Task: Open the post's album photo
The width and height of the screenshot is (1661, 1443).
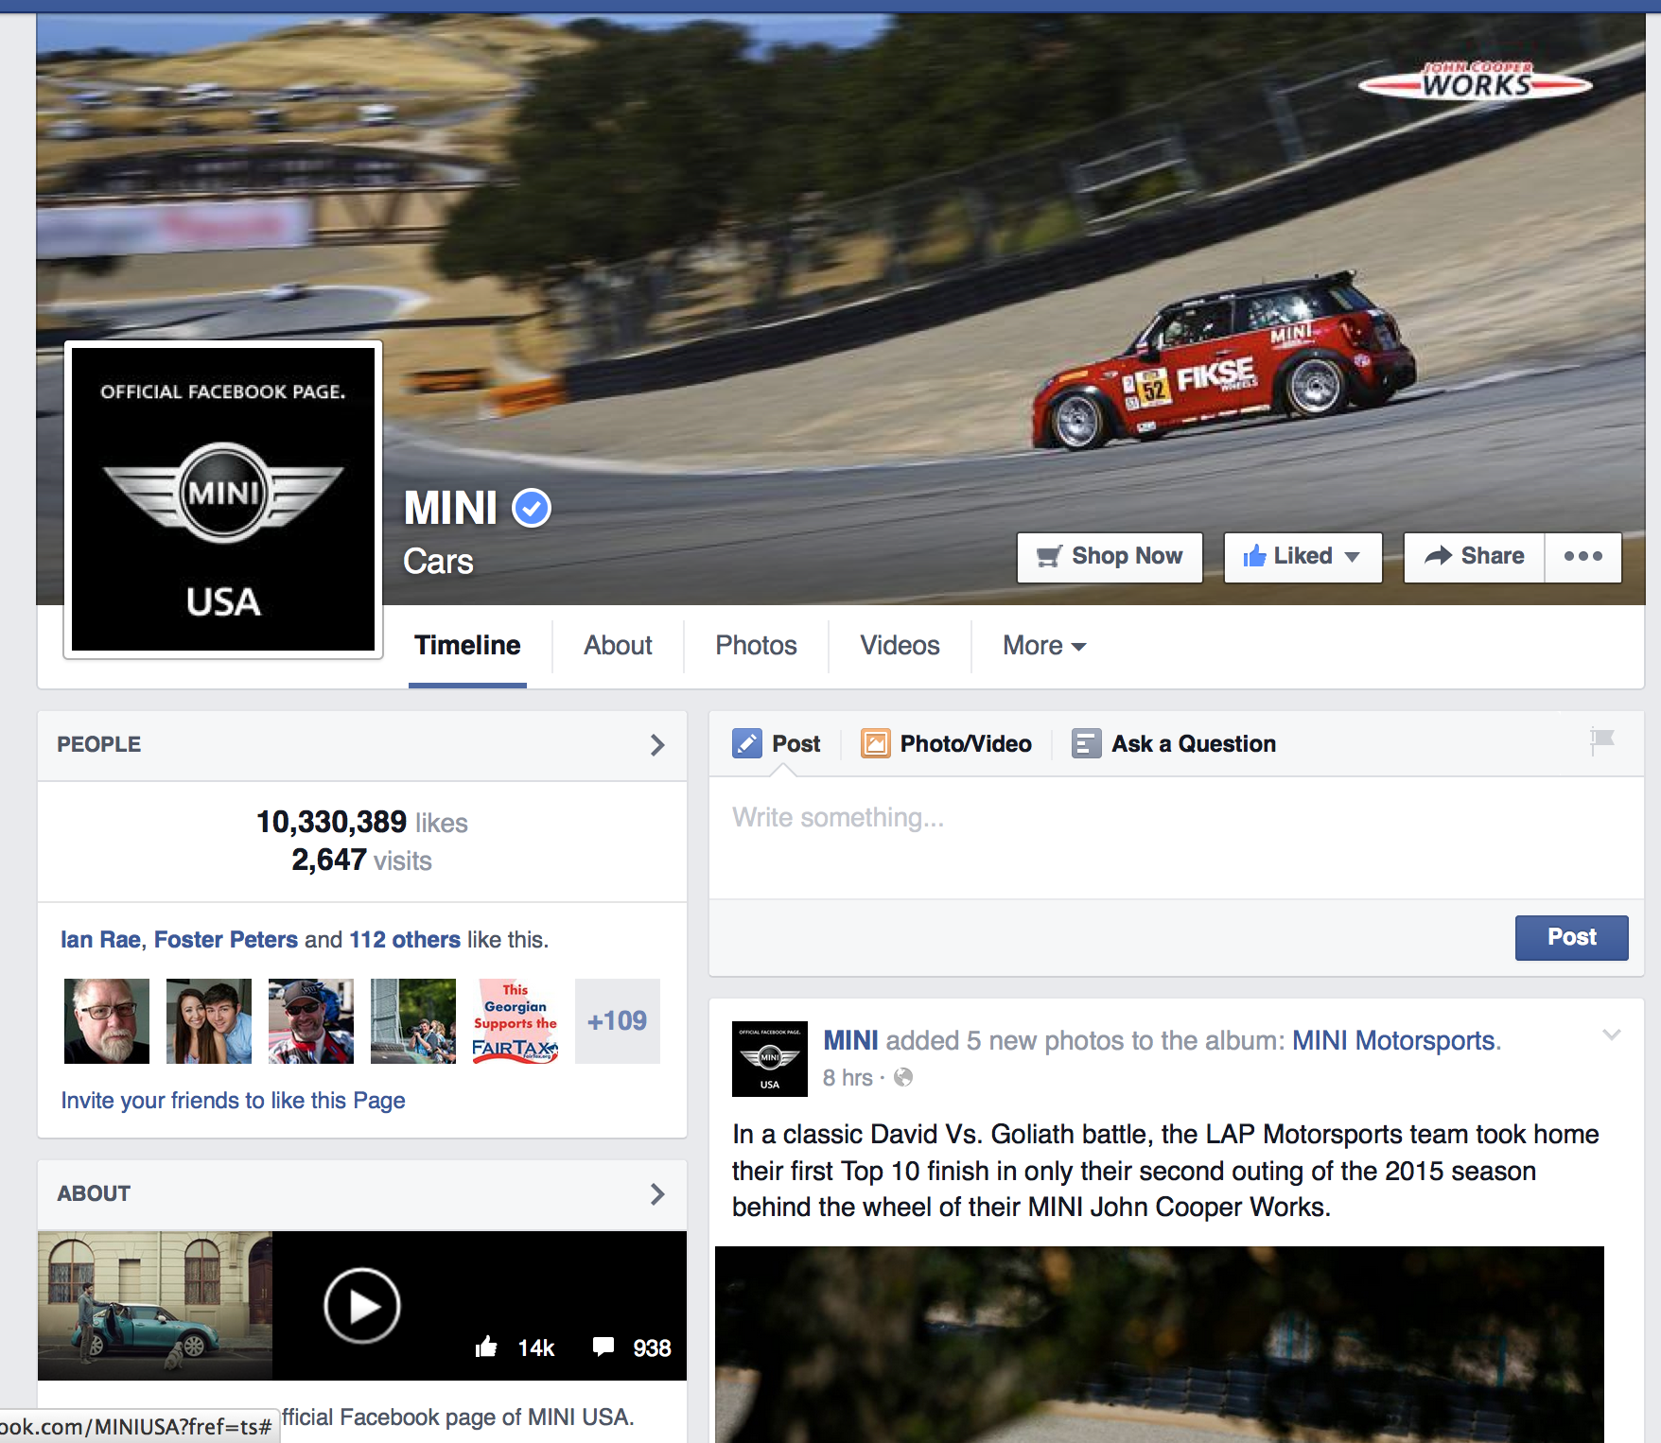Action: coord(1160,1345)
